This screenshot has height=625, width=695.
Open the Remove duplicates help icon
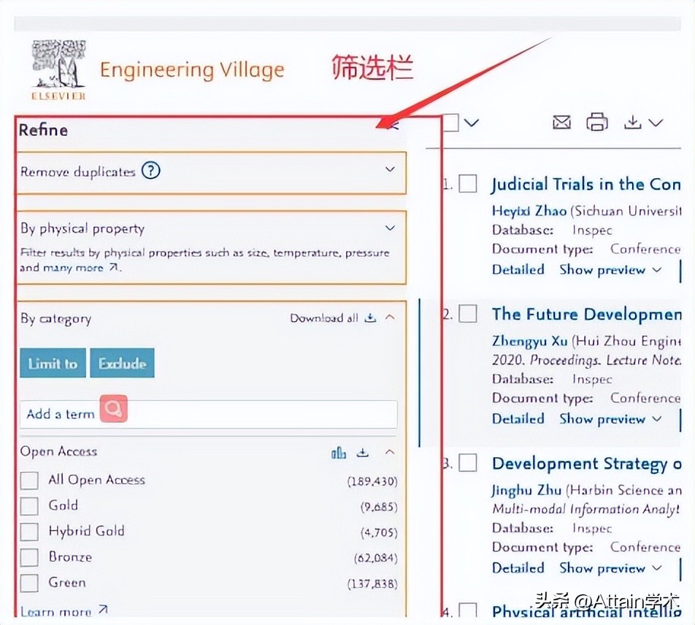pos(150,172)
